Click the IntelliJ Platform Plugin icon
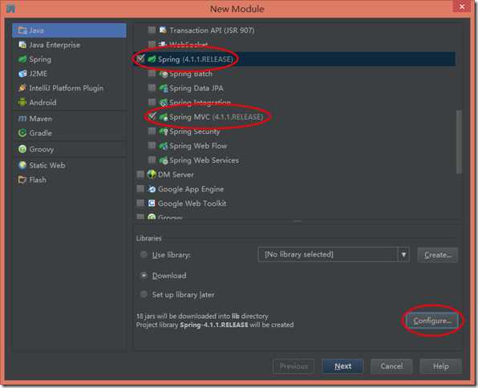Image resolution: width=478 pixels, height=388 pixels. [x=22, y=87]
